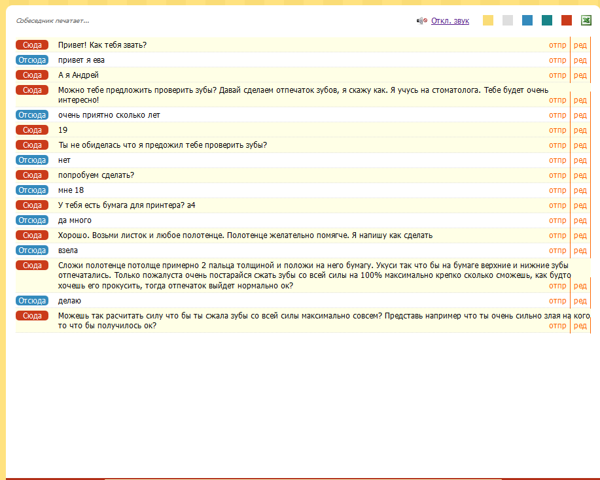Click 'отпр' for the 'Сложи полотенце' message
The image size is (600, 480).
557,286
